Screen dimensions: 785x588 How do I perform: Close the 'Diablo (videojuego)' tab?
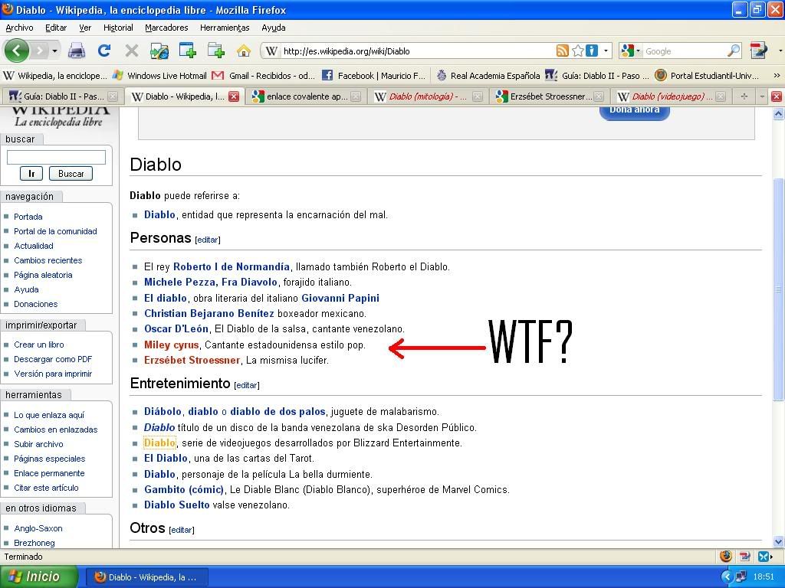(721, 96)
